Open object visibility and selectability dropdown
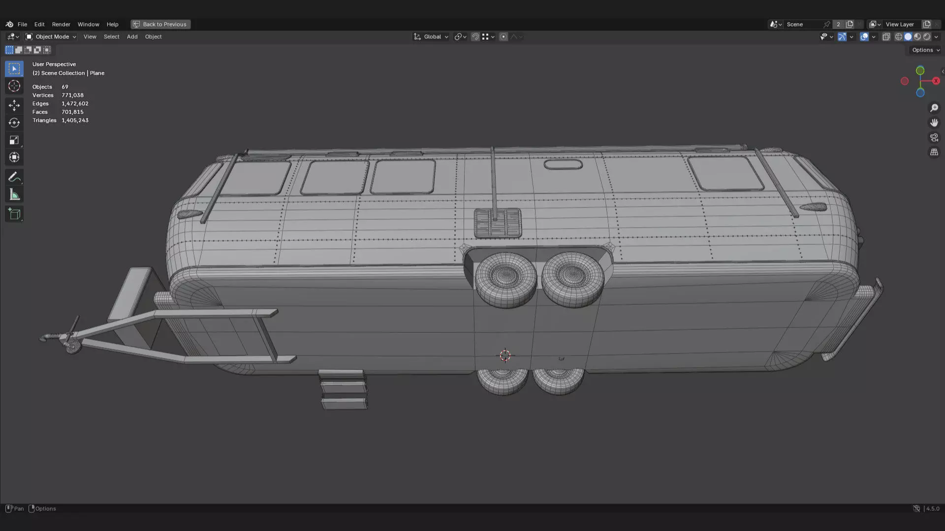The width and height of the screenshot is (945, 531). point(826,37)
